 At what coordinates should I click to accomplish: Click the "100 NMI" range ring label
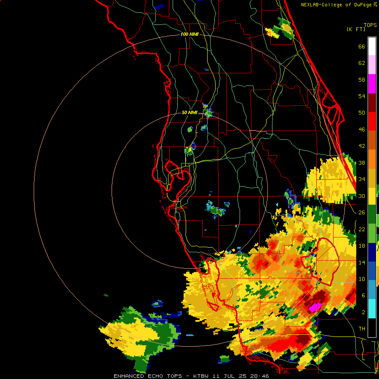[x=189, y=35]
